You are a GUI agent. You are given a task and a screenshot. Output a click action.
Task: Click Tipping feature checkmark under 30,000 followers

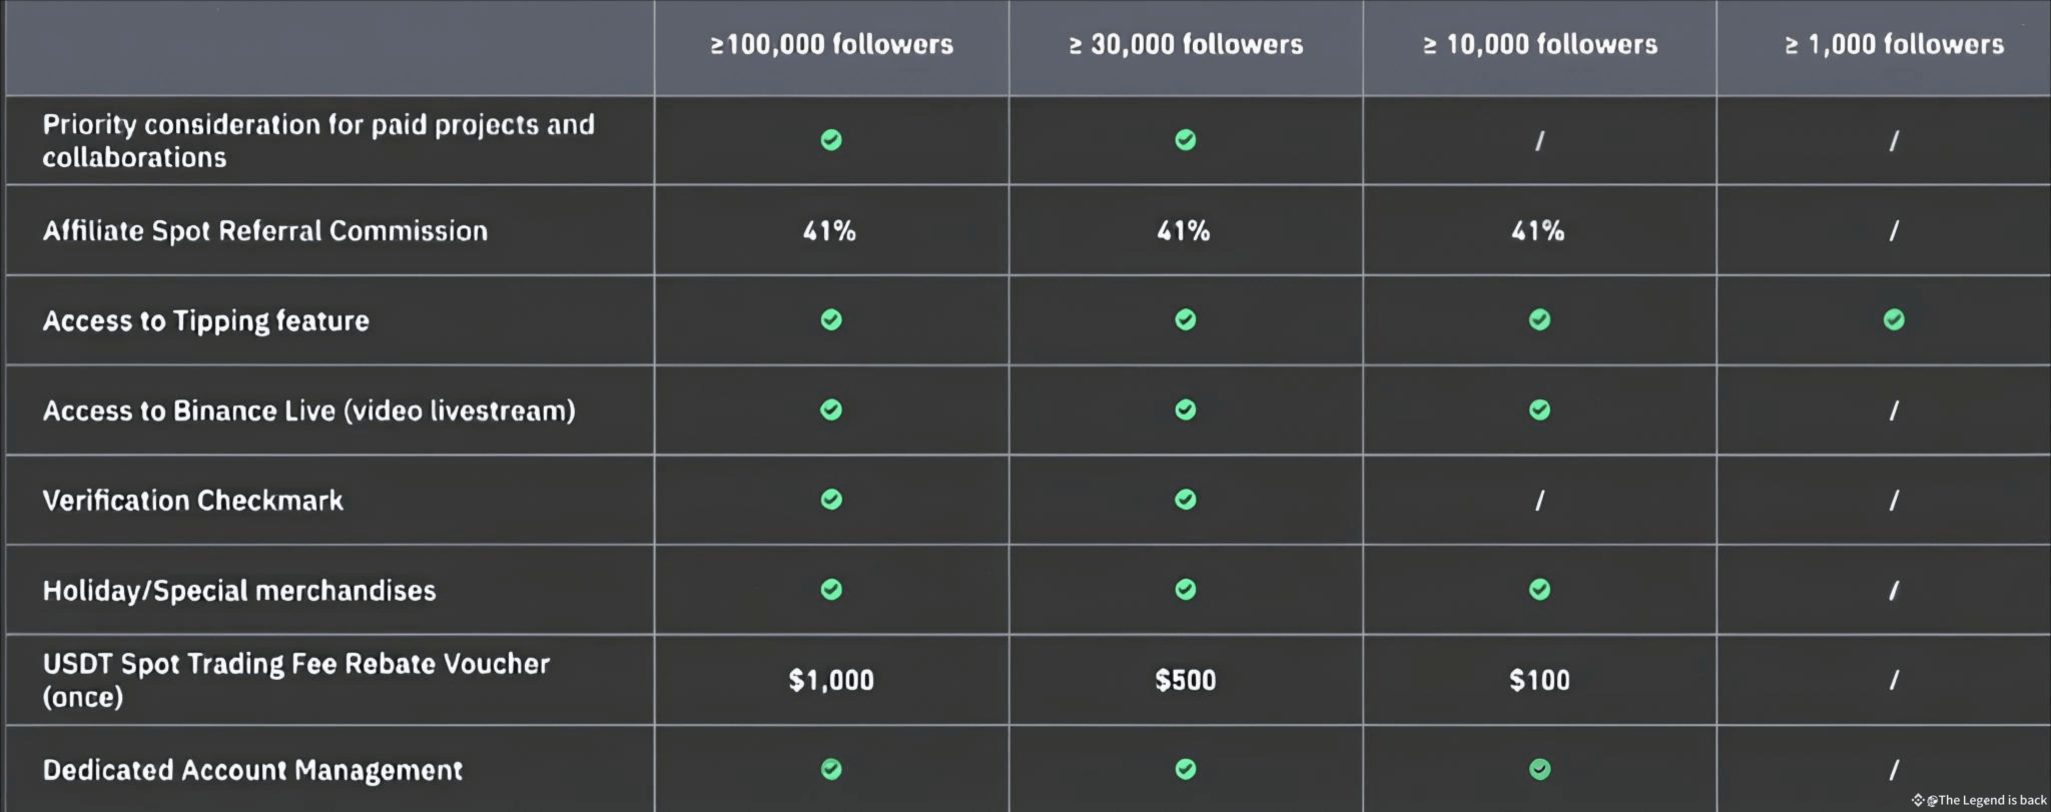[x=1185, y=319]
